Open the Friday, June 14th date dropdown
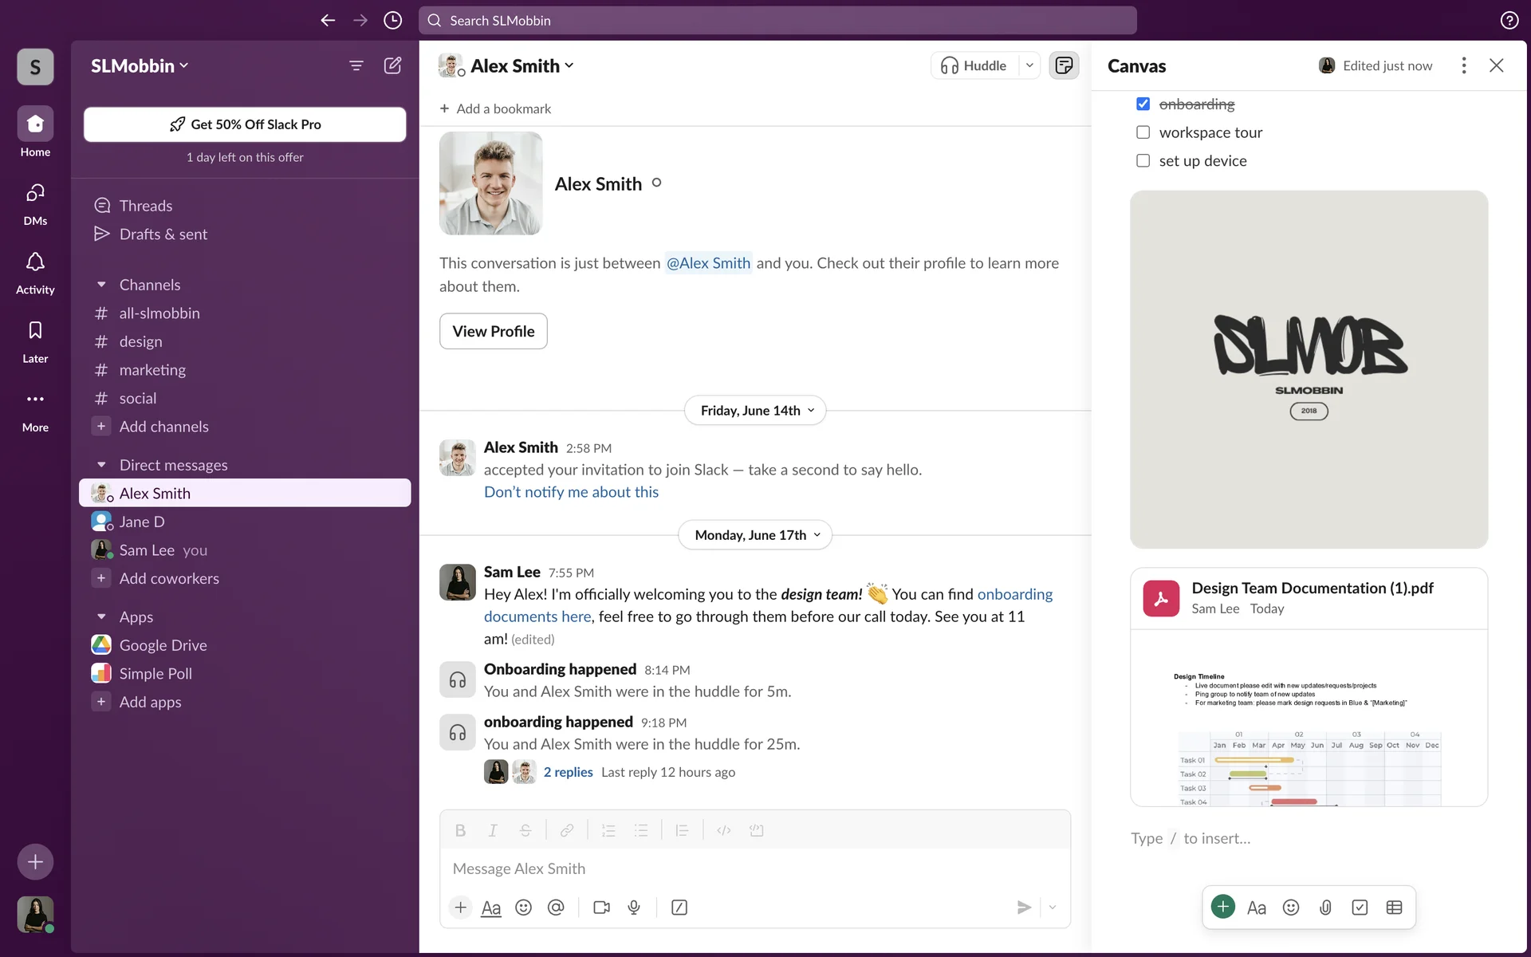Image resolution: width=1531 pixels, height=957 pixels. (755, 411)
